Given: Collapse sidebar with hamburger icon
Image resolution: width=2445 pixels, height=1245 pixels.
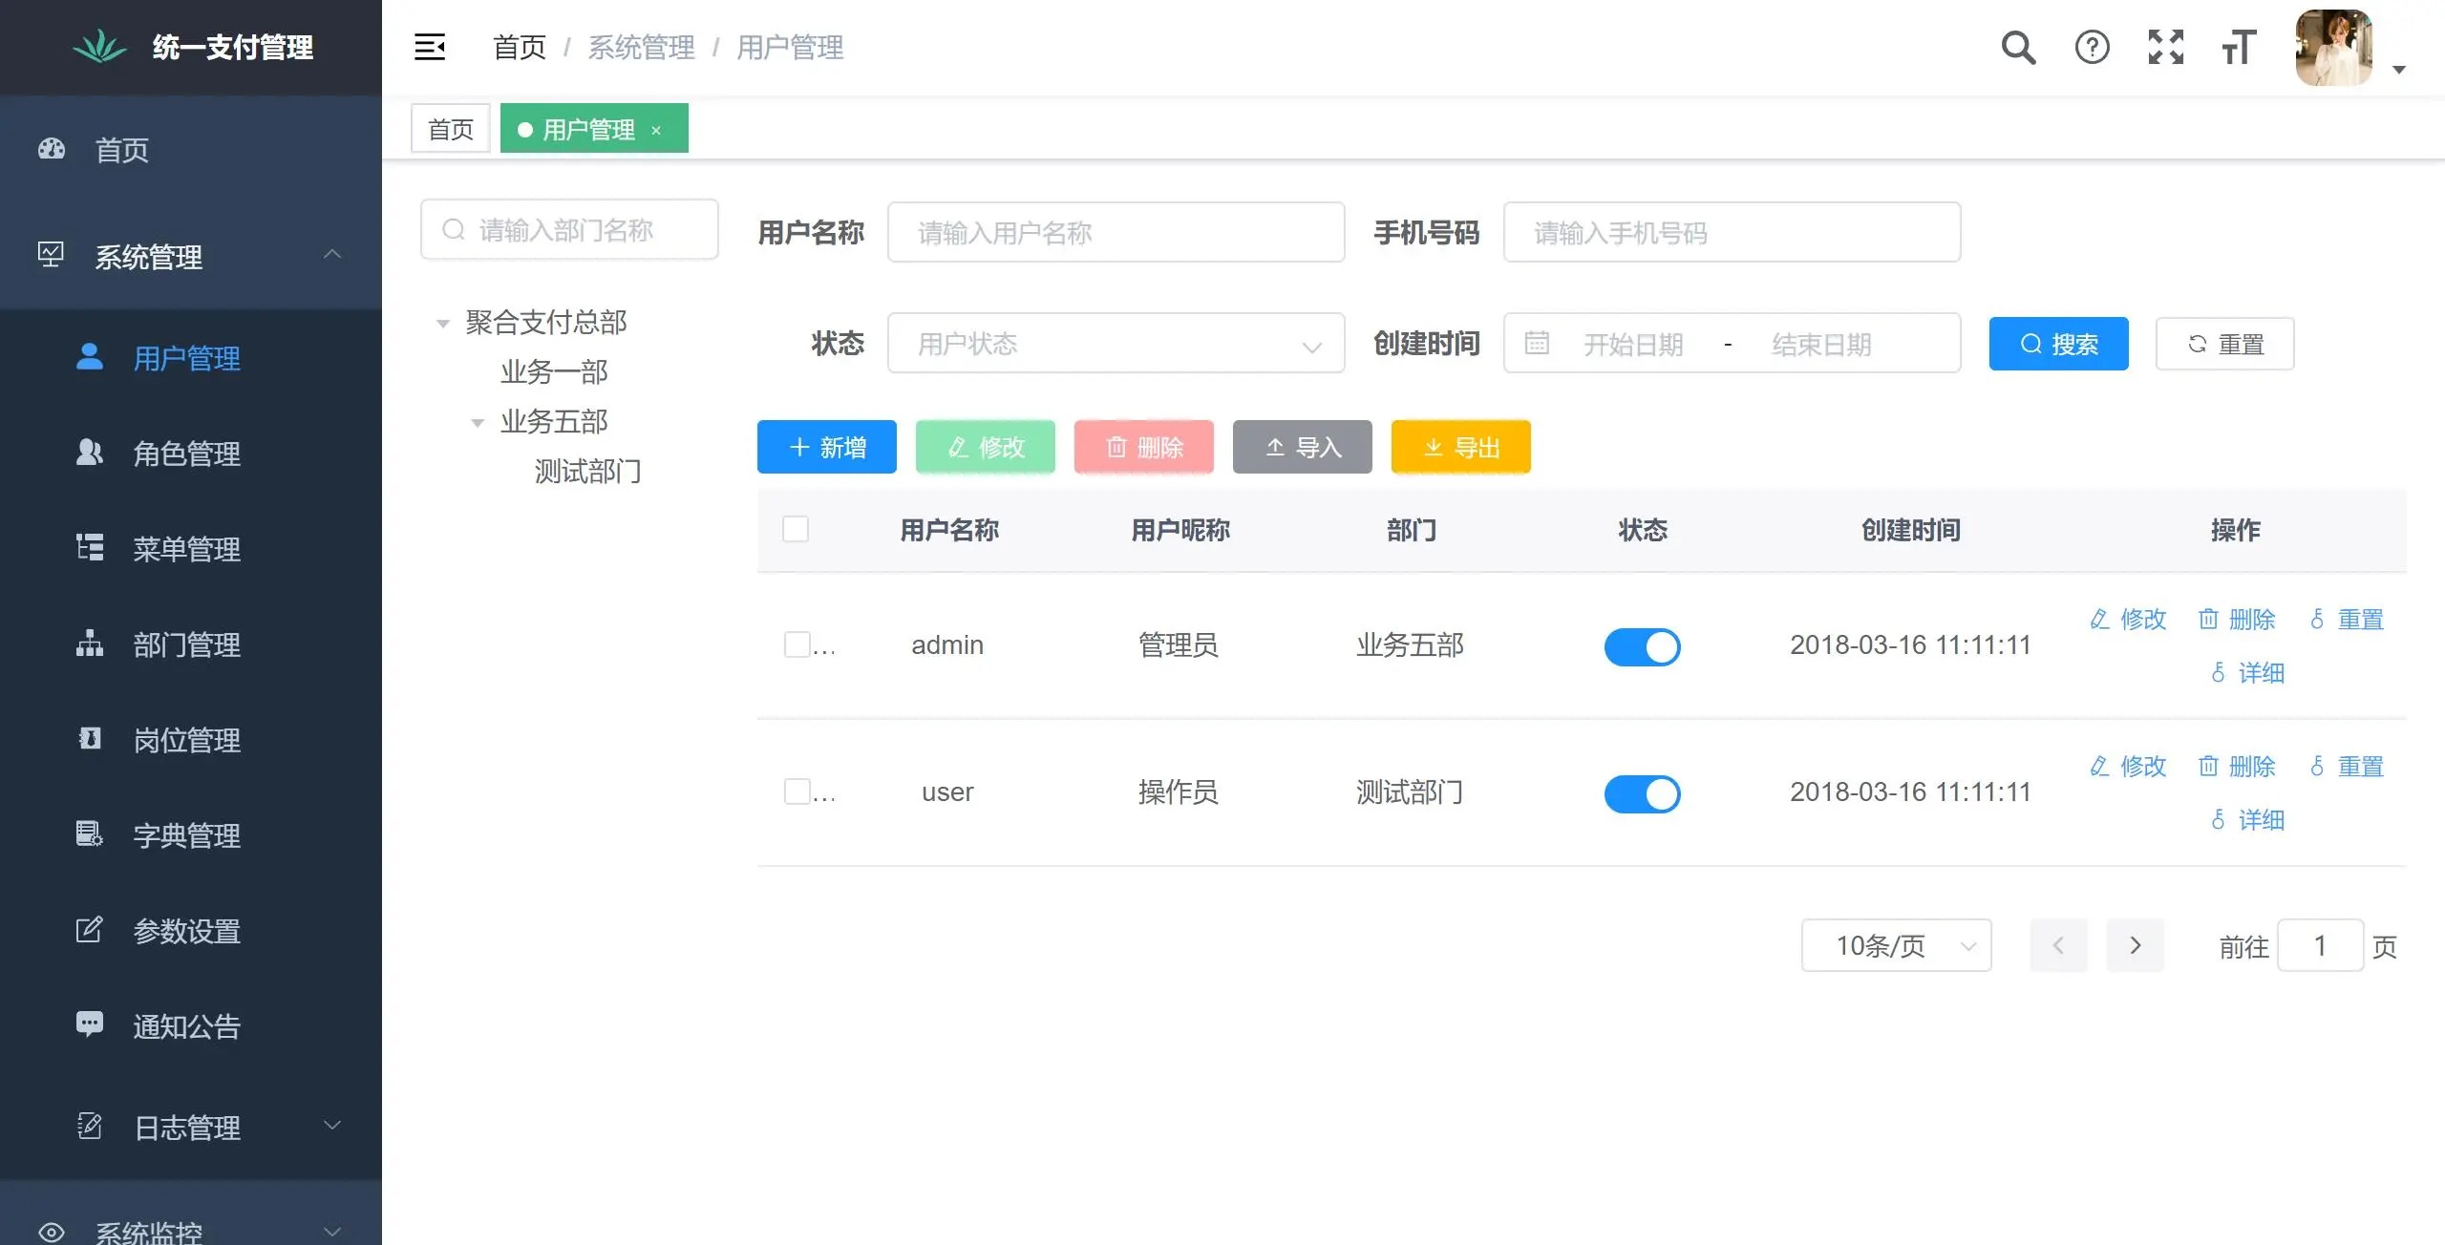Looking at the screenshot, I should [429, 47].
